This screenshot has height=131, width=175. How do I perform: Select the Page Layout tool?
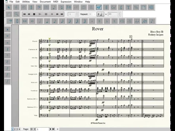click(x=144, y=7)
